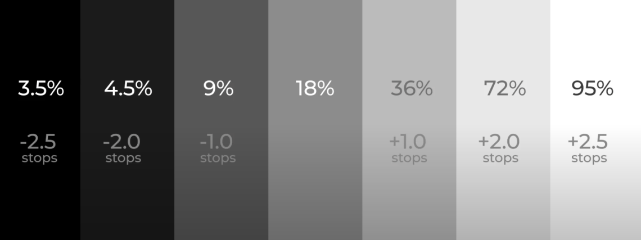
Task: Select the +2.0 stops text
Action: coord(499,149)
